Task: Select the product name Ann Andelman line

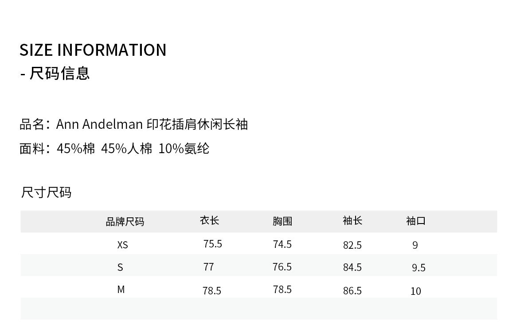Action: point(133,124)
